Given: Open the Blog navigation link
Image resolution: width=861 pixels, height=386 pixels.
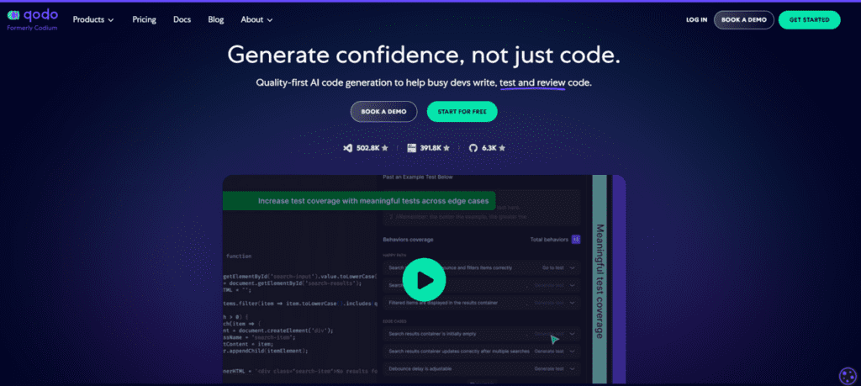Looking at the screenshot, I should [x=215, y=19].
